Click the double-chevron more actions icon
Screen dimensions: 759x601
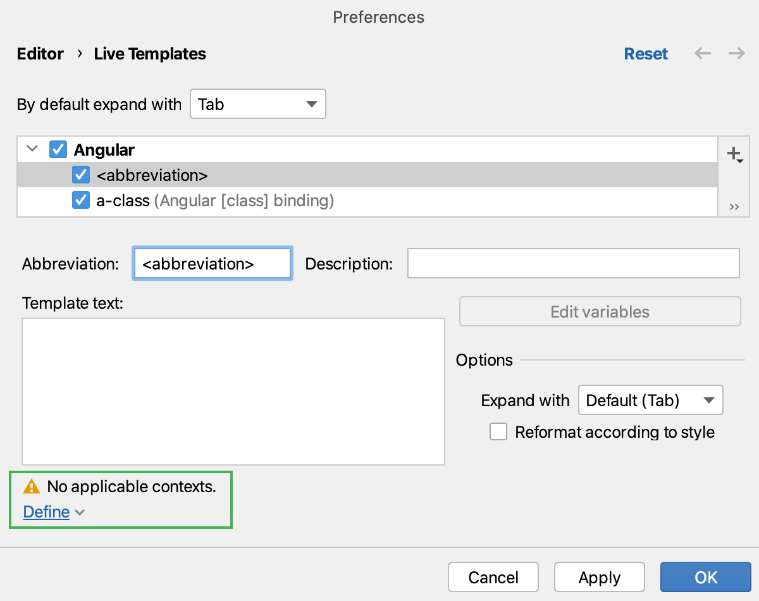click(x=734, y=207)
